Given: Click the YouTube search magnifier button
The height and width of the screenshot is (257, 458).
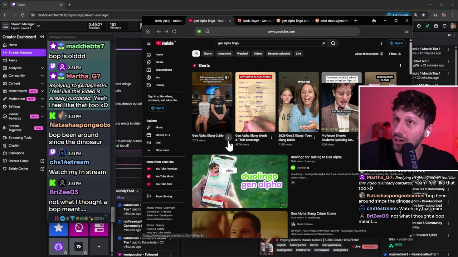Looking at the screenshot, I should [333, 43].
